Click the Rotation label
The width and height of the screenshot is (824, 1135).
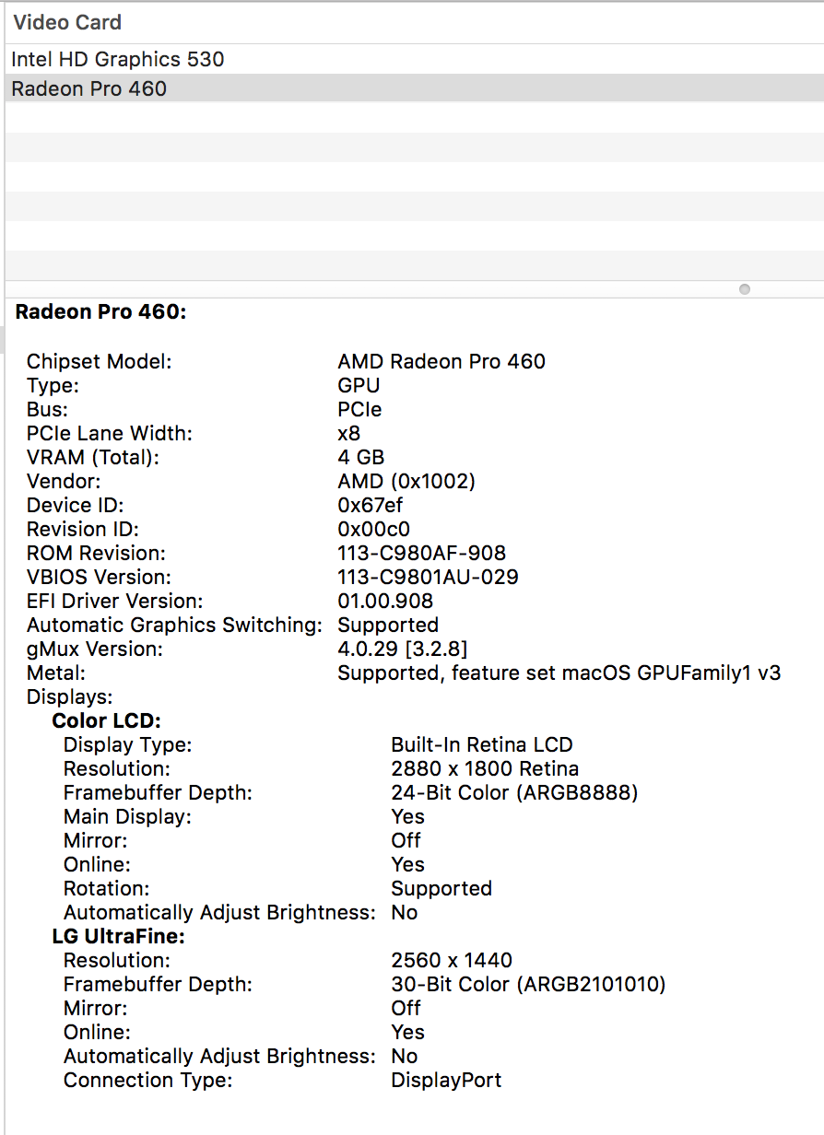point(105,888)
